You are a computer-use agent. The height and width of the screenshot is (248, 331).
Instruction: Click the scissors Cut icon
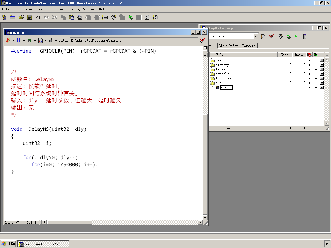tap(55, 17)
